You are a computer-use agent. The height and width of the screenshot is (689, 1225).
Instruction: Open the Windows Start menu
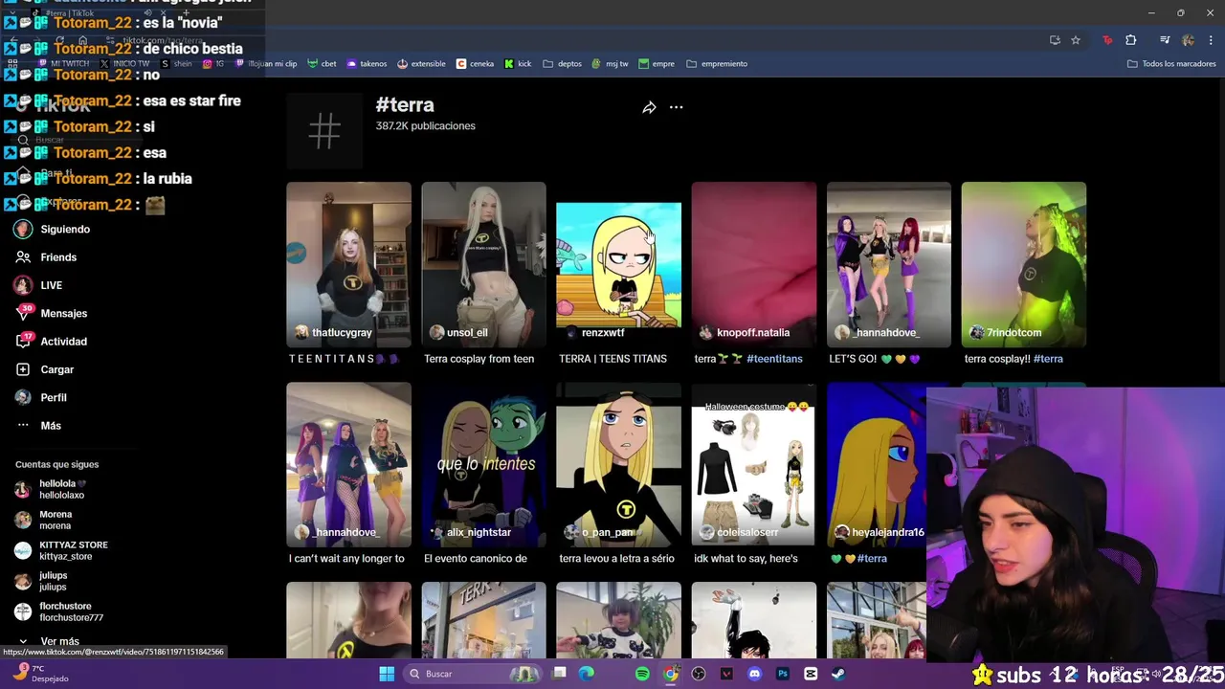pos(387,674)
